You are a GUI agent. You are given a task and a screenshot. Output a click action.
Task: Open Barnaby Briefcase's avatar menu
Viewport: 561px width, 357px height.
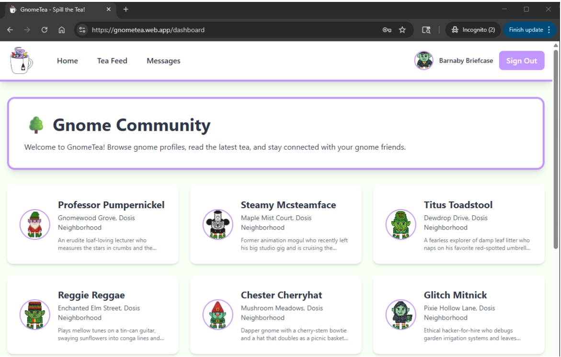click(x=424, y=60)
